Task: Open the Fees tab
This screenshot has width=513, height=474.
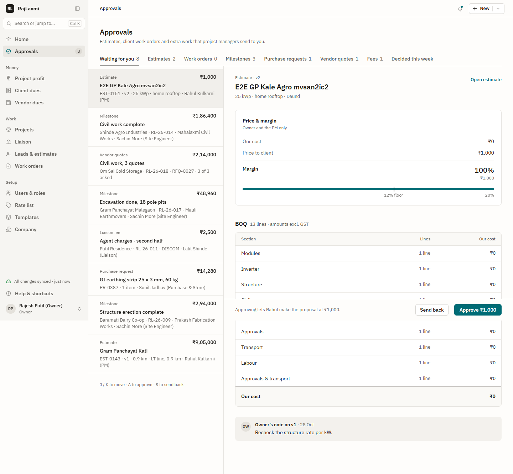Action: (x=375, y=59)
